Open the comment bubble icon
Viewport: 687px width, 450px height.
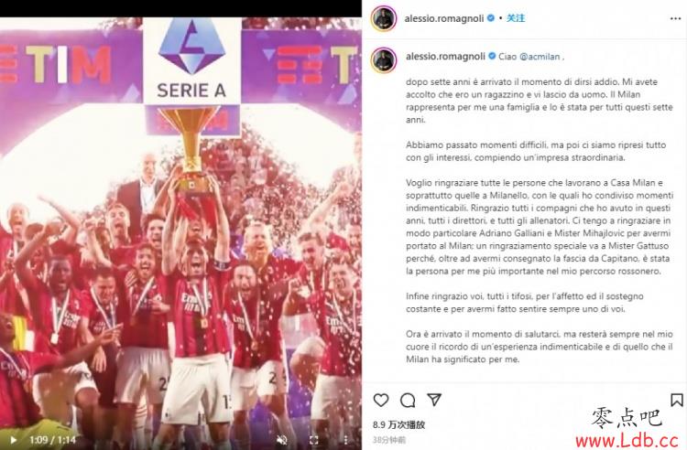point(408,400)
